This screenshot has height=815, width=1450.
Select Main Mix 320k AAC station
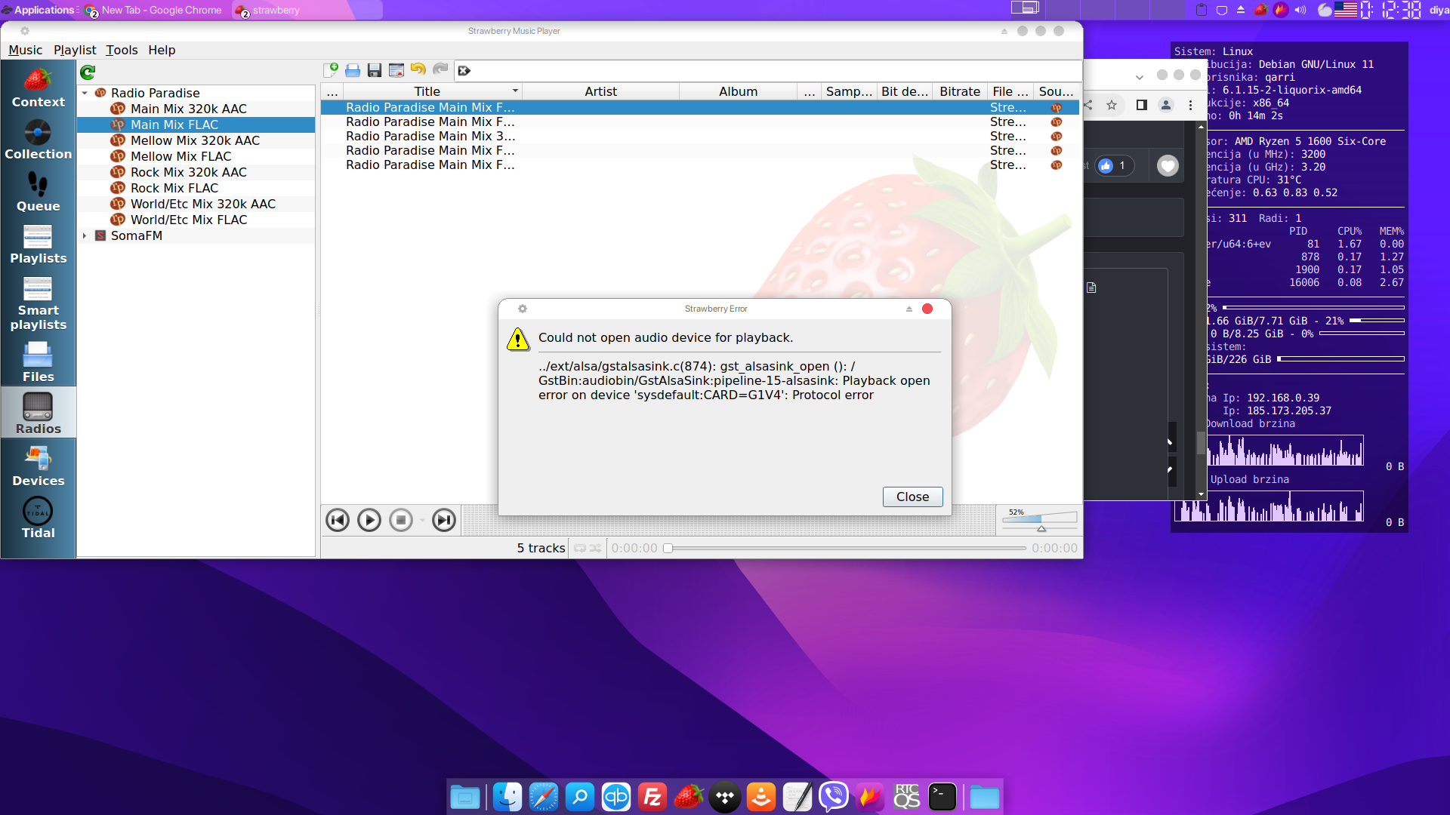[188, 109]
